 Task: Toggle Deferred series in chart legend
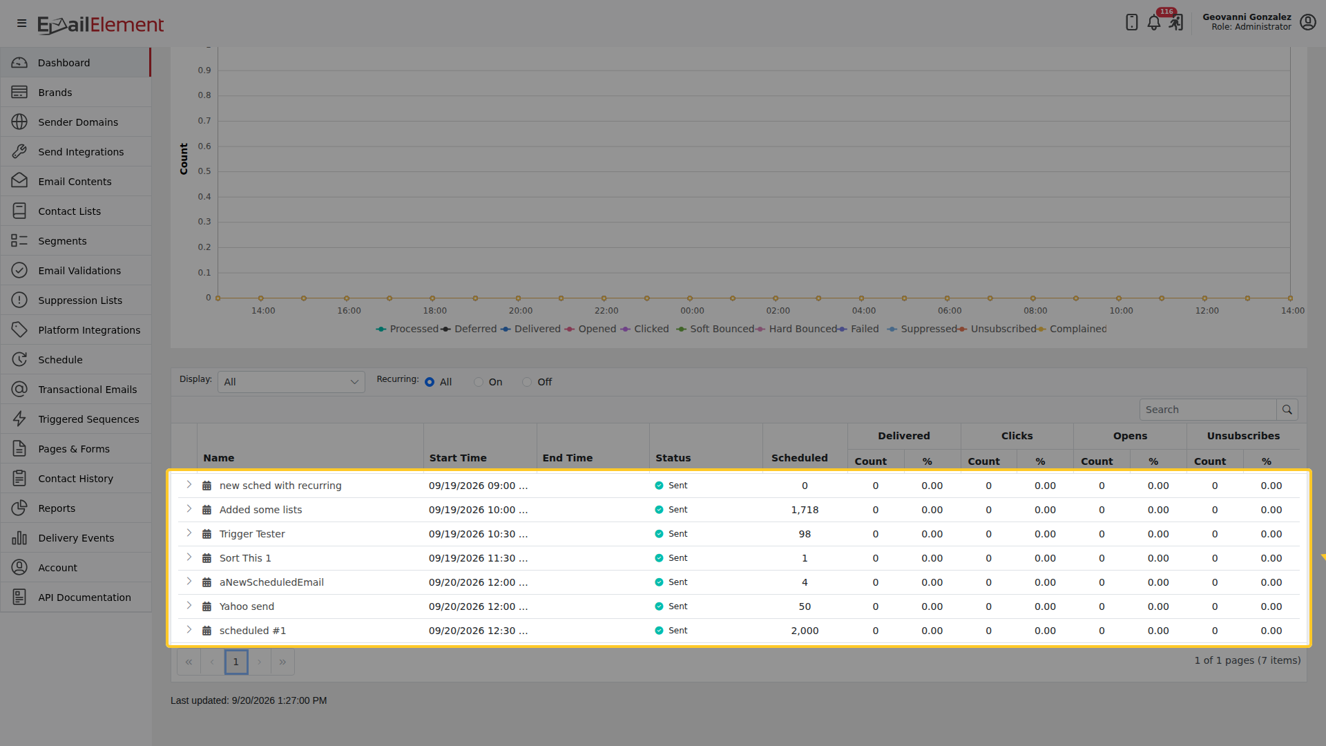(469, 329)
